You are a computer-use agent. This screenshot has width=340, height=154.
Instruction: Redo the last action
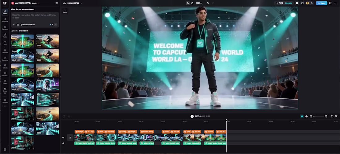[x=213, y=3]
